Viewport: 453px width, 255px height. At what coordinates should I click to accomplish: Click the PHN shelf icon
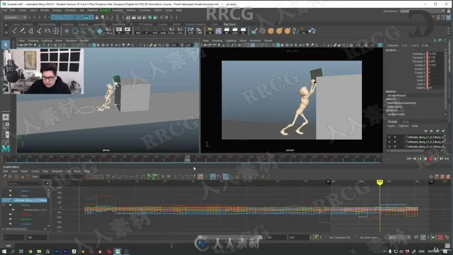[x=155, y=31]
